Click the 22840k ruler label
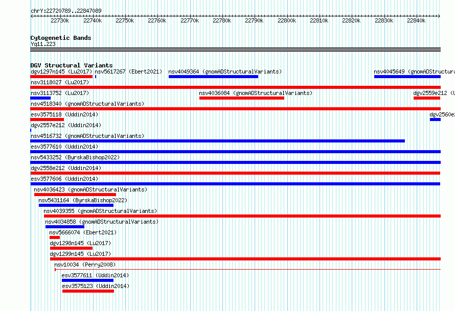Image resolution: width=455 pixels, height=311 pixels. 416,20
